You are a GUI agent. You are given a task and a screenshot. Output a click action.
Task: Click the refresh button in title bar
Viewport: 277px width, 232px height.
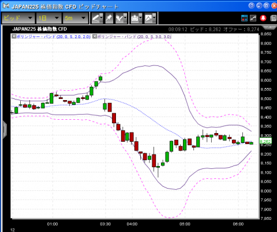(252, 6)
